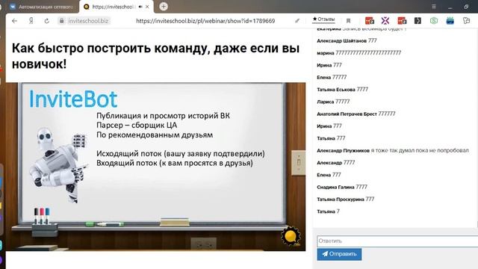Open site info for inviteschool.biz lock

point(62,21)
